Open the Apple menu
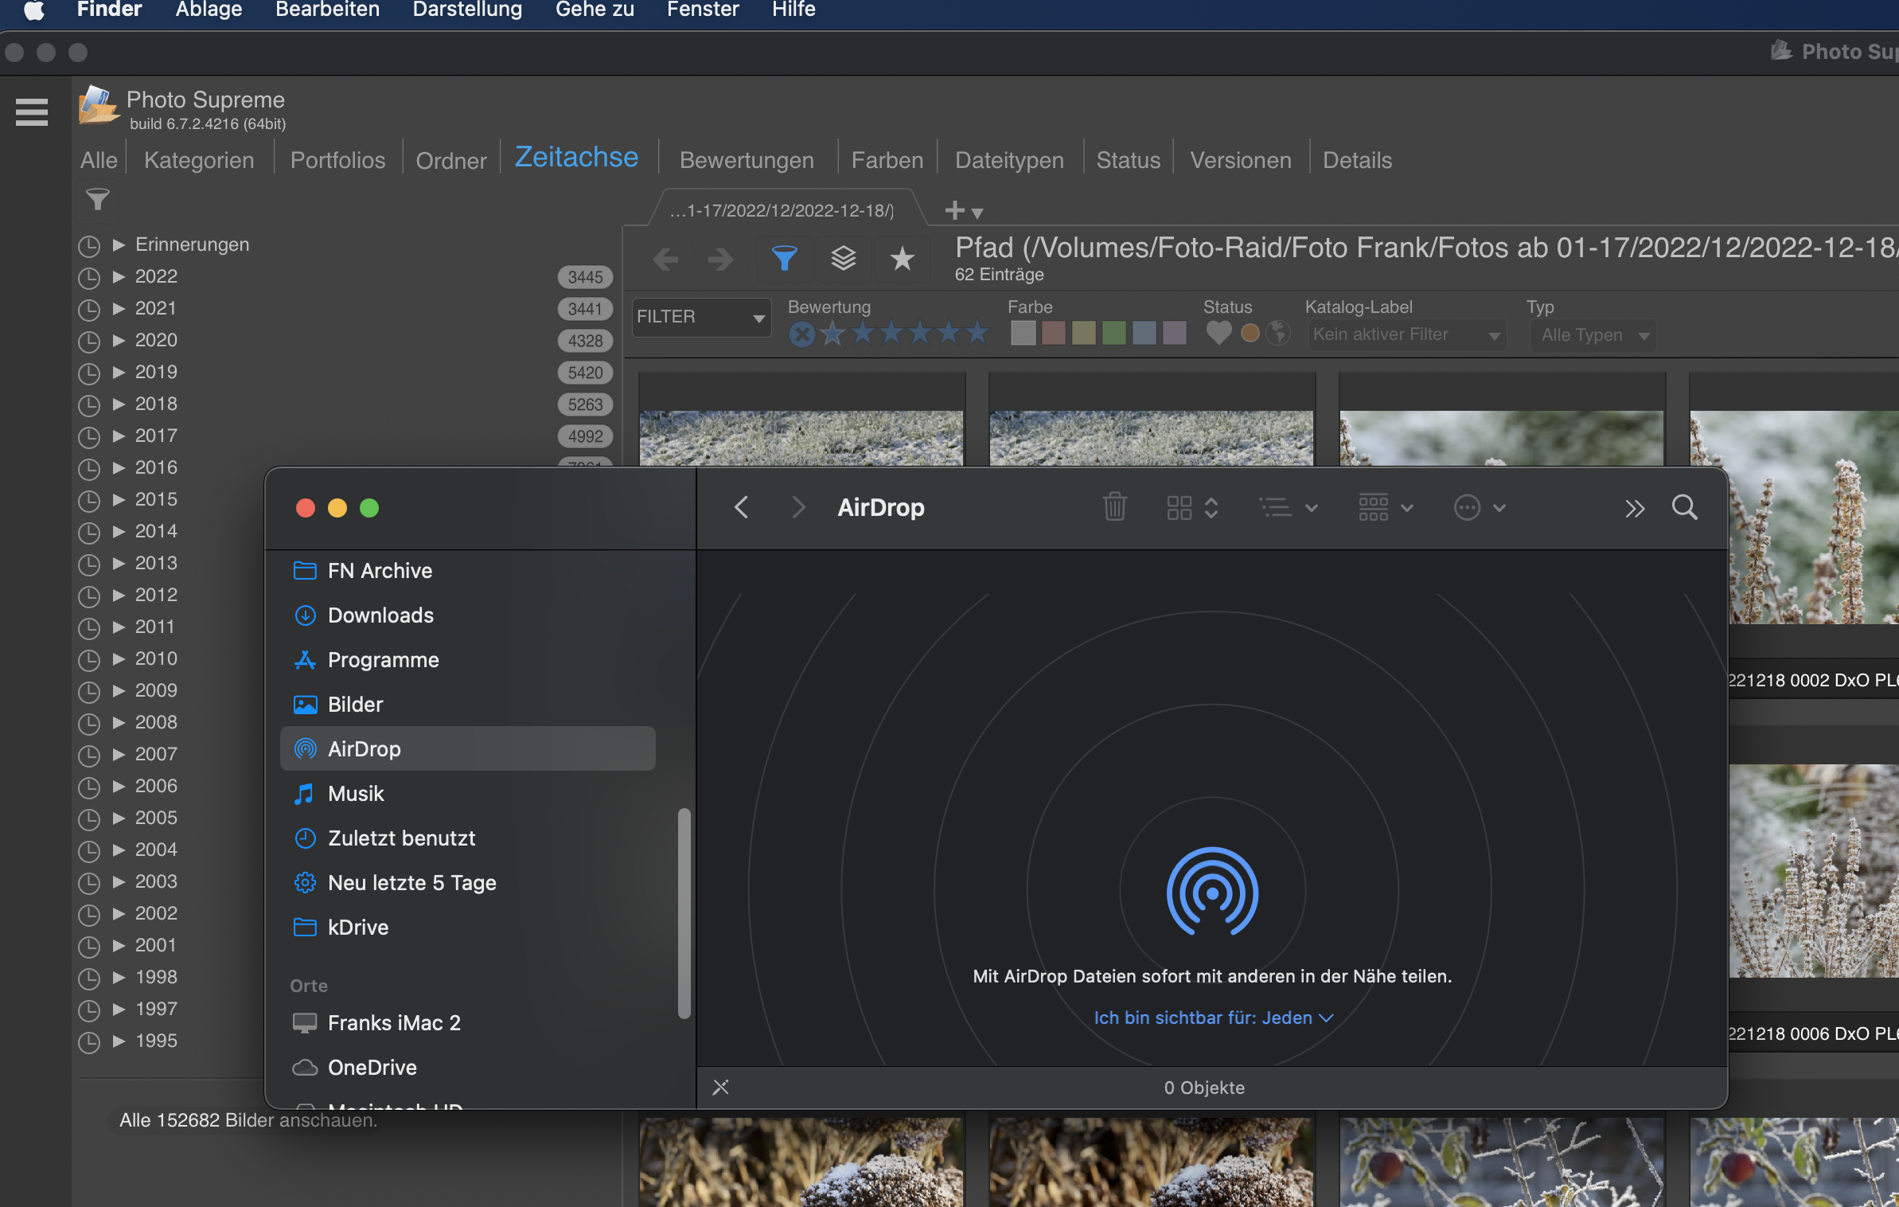The width and height of the screenshot is (1899, 1207). [33, 10]
